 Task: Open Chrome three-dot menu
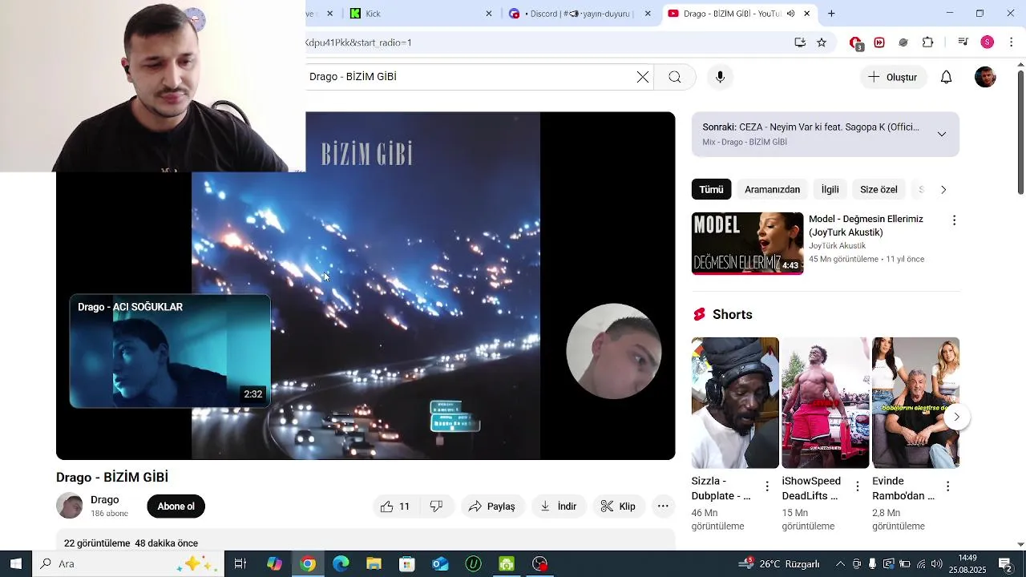[1012, 42]
